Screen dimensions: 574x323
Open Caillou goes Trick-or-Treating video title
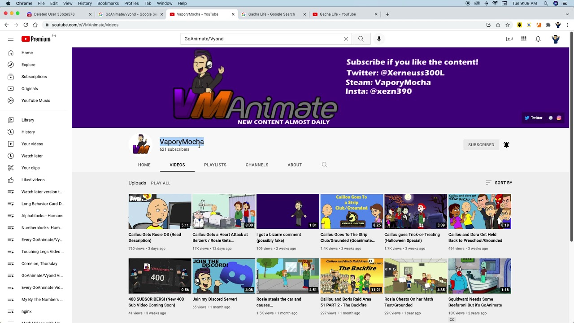click(x=412, y=238)
